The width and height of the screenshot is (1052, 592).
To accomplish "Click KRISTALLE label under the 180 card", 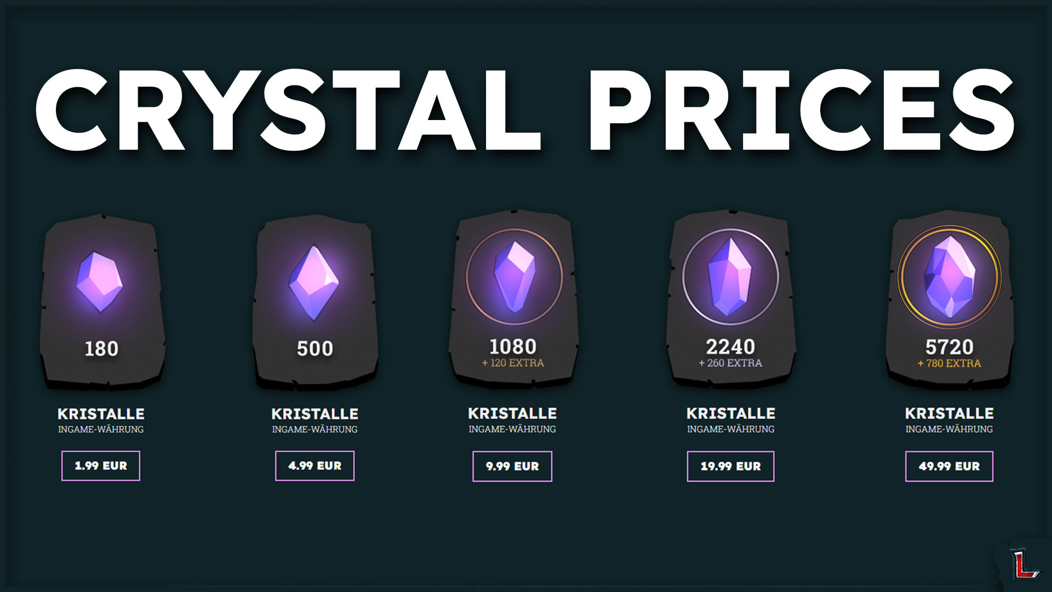I will pyautogui.click(x=101, y=414).
